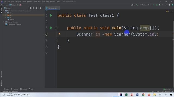Screen dimensions: 174x97
Task: Open Word from the Windows taskbar
Action: click(138, 95)
